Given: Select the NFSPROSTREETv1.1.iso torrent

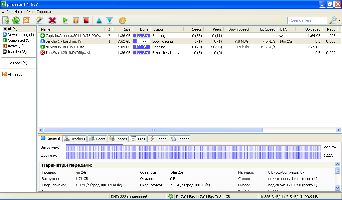Looking at the screenshot, I should click(x=190, y=47).
